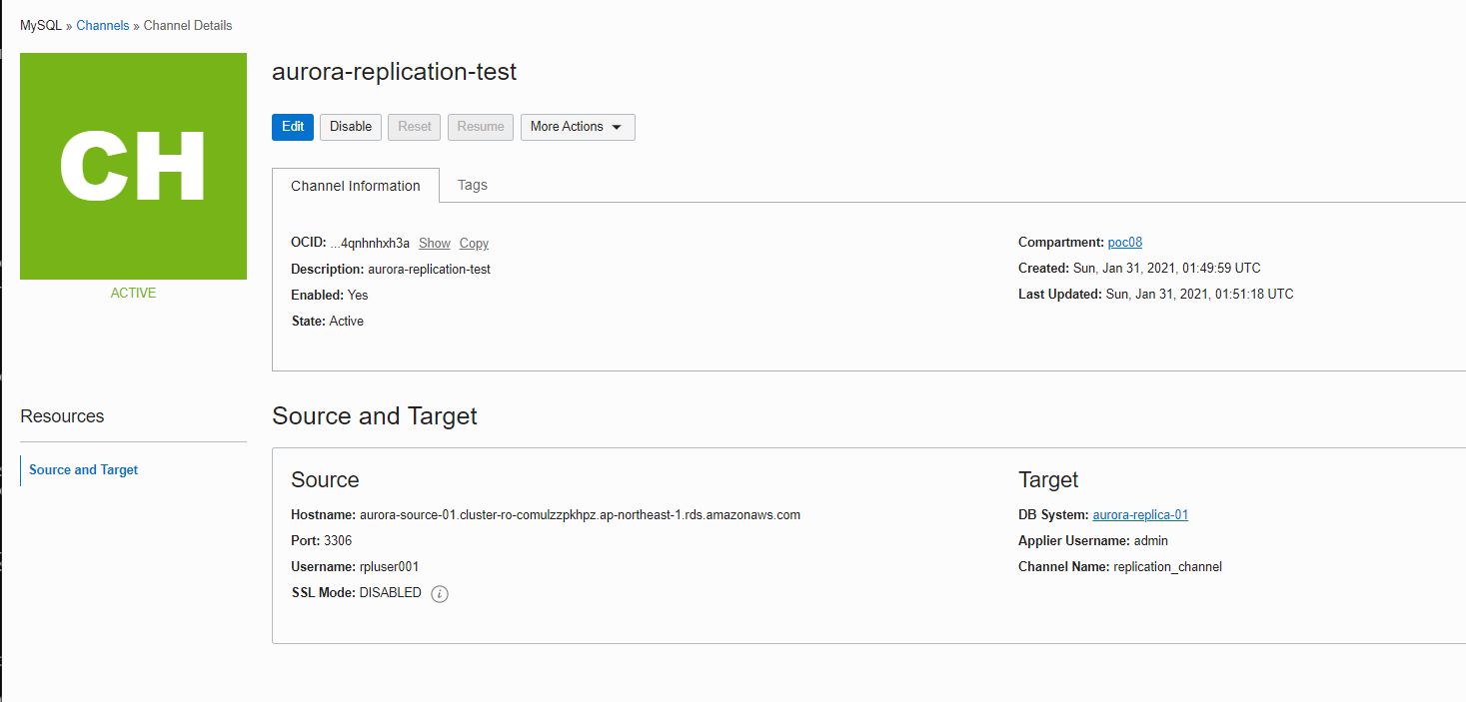The image size is (1466, 702).
Task: Show the full OCID
Action: tap(435, 244)
